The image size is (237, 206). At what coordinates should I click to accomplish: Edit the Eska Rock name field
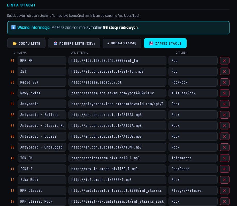point(42,180)
